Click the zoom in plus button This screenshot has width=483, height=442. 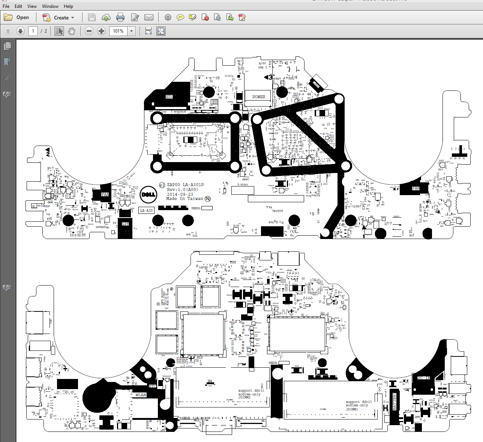pyautogui.click(x=101, y=31)
